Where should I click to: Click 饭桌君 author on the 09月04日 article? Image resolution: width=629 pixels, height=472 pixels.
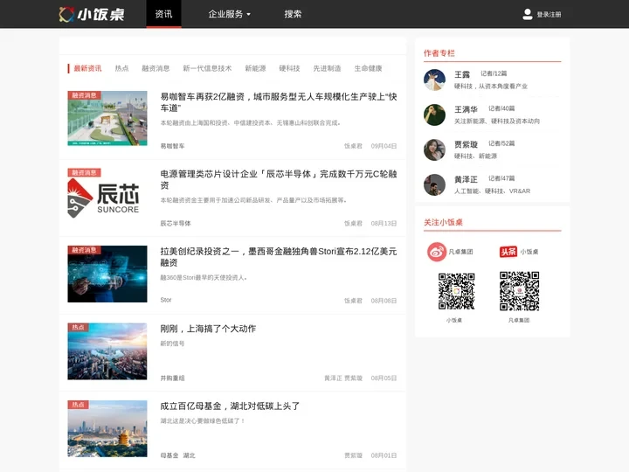(353, 146)
